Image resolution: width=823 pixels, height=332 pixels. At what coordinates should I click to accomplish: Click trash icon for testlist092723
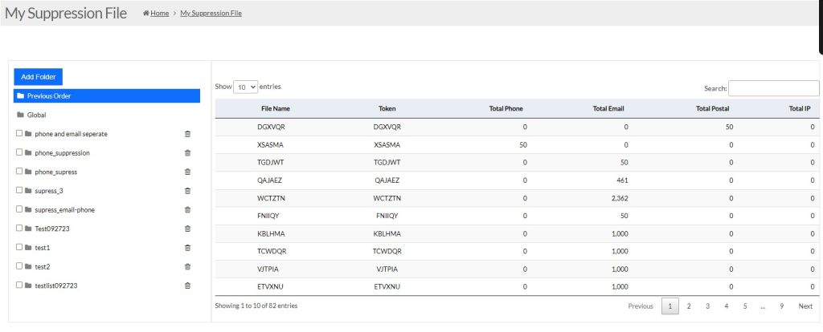coord(187,285)
